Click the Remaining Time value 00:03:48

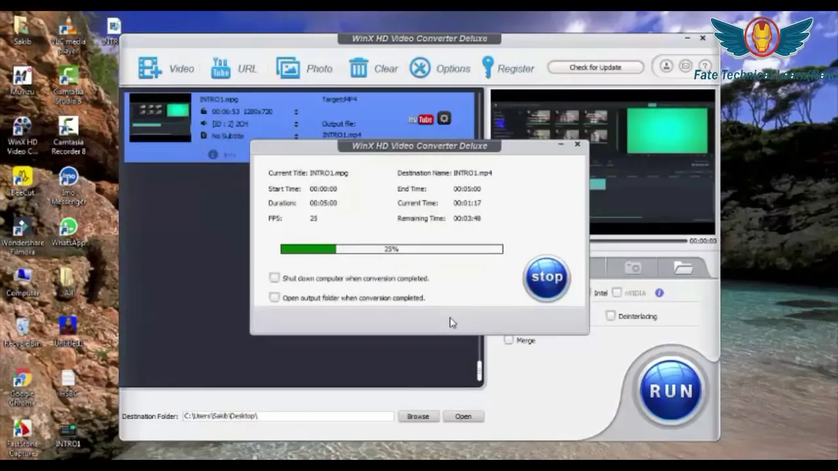tap(467, 218)
